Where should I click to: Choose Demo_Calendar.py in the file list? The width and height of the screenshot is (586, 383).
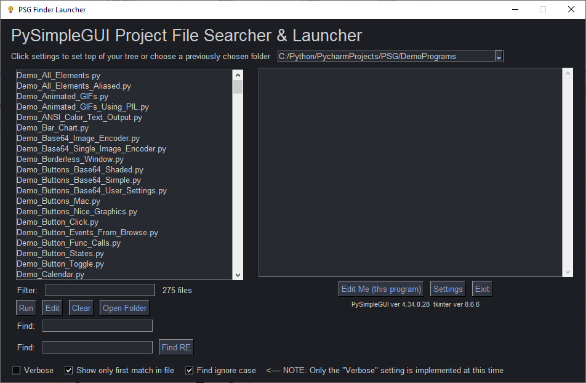coord(50,275)
